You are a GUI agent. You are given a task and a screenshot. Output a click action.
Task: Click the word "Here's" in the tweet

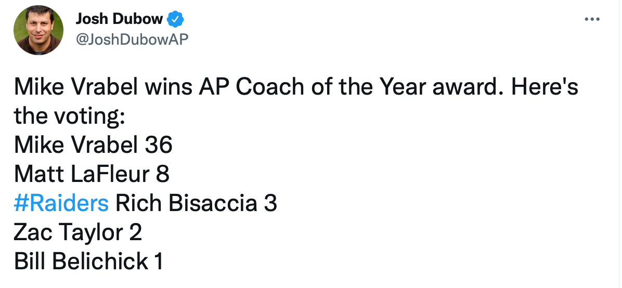click(x=544, y=88)
